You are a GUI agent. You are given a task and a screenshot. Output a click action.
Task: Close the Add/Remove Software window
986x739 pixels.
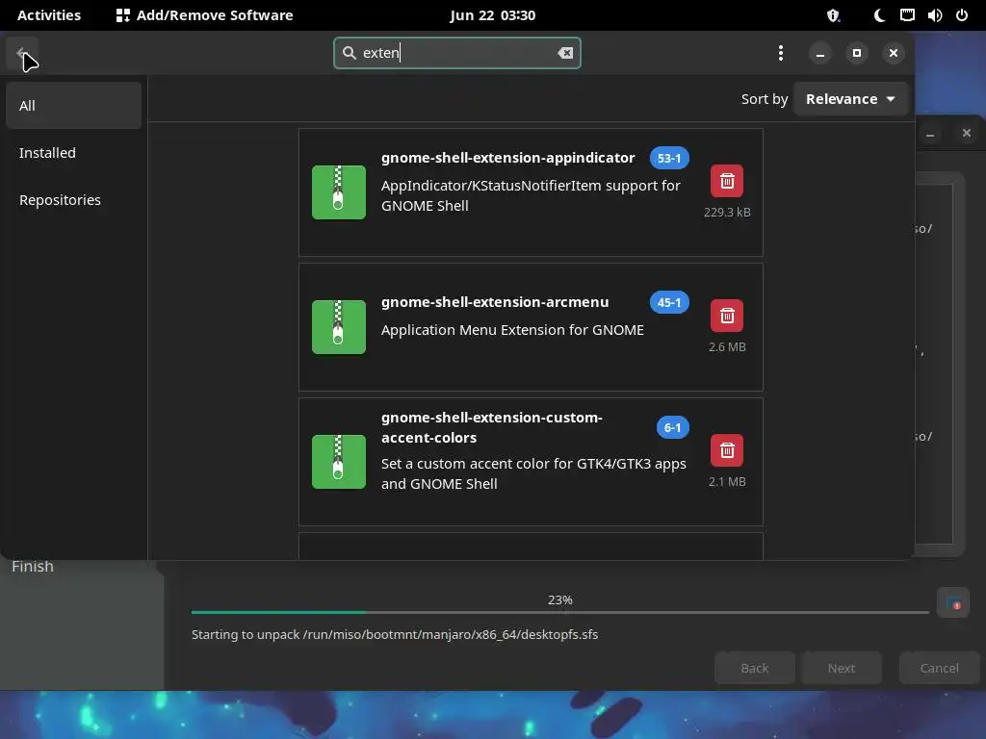tap(893, 53)
